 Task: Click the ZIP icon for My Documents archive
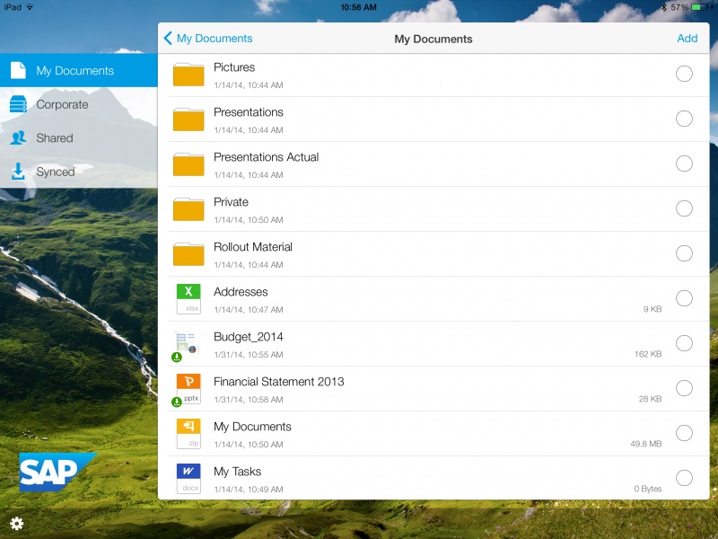tap(188, 433)
